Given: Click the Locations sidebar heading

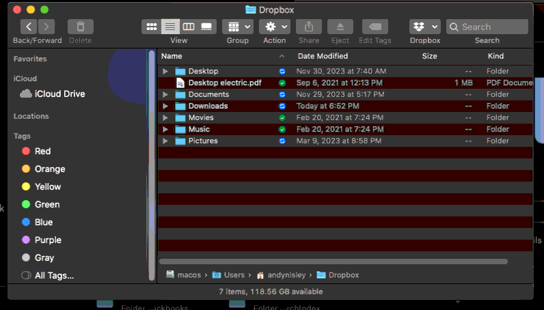Looking at the screenshot, I should point(31,116).
